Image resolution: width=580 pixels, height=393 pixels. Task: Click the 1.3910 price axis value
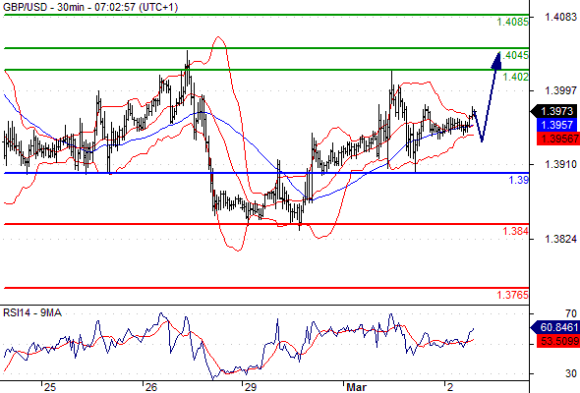click(560, 164)
